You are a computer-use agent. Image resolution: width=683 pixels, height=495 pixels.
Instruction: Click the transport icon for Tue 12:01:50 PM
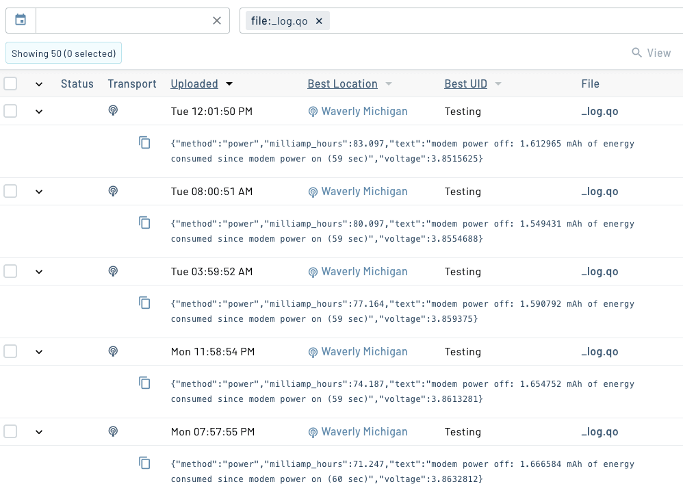(113, 110)
